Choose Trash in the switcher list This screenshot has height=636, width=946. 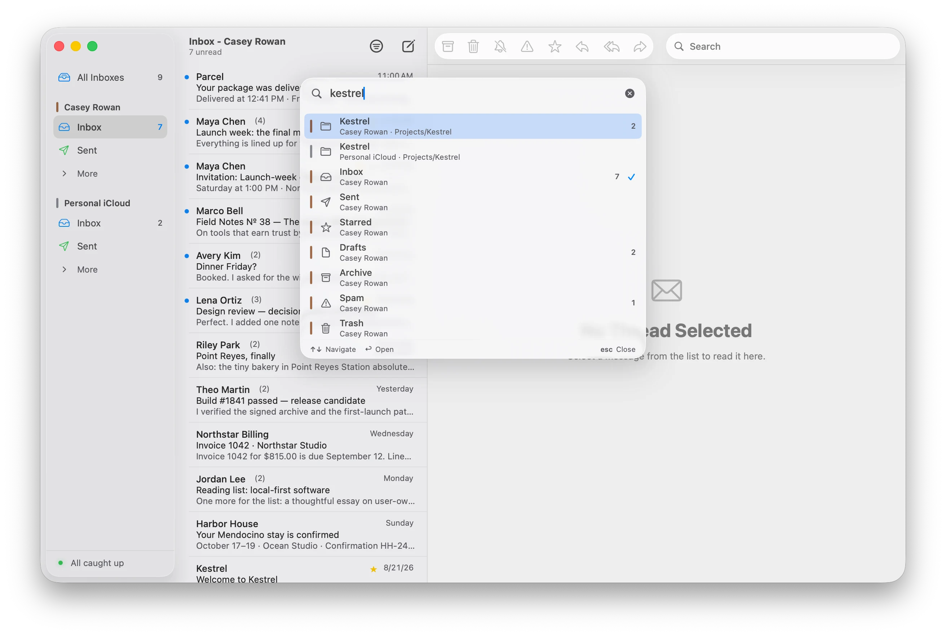[x=472, y=328]
